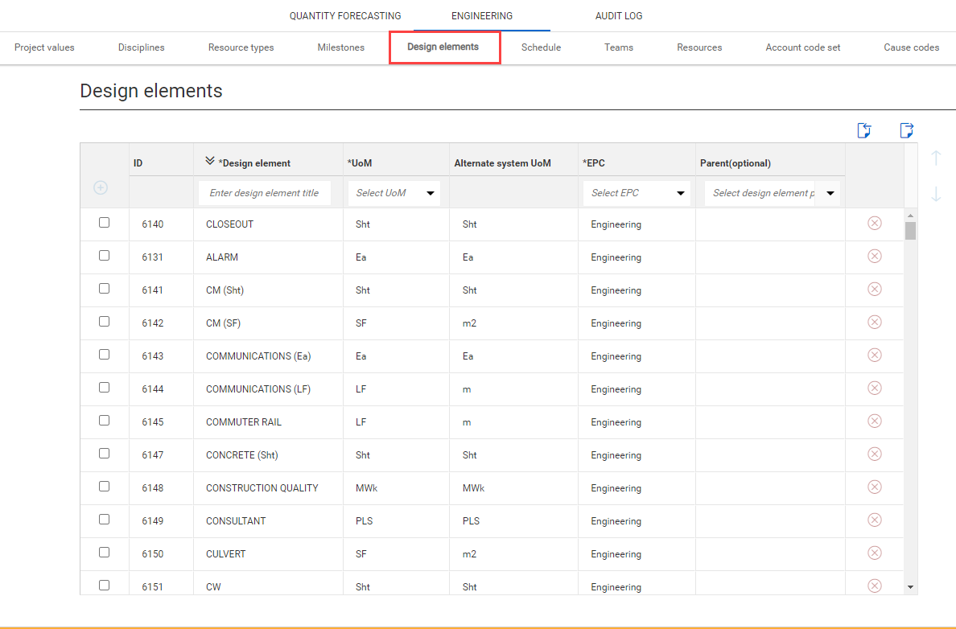Click the move down arrow icon
The width and height of the screenshot is (956, 629).
click(x=936, y=195)
